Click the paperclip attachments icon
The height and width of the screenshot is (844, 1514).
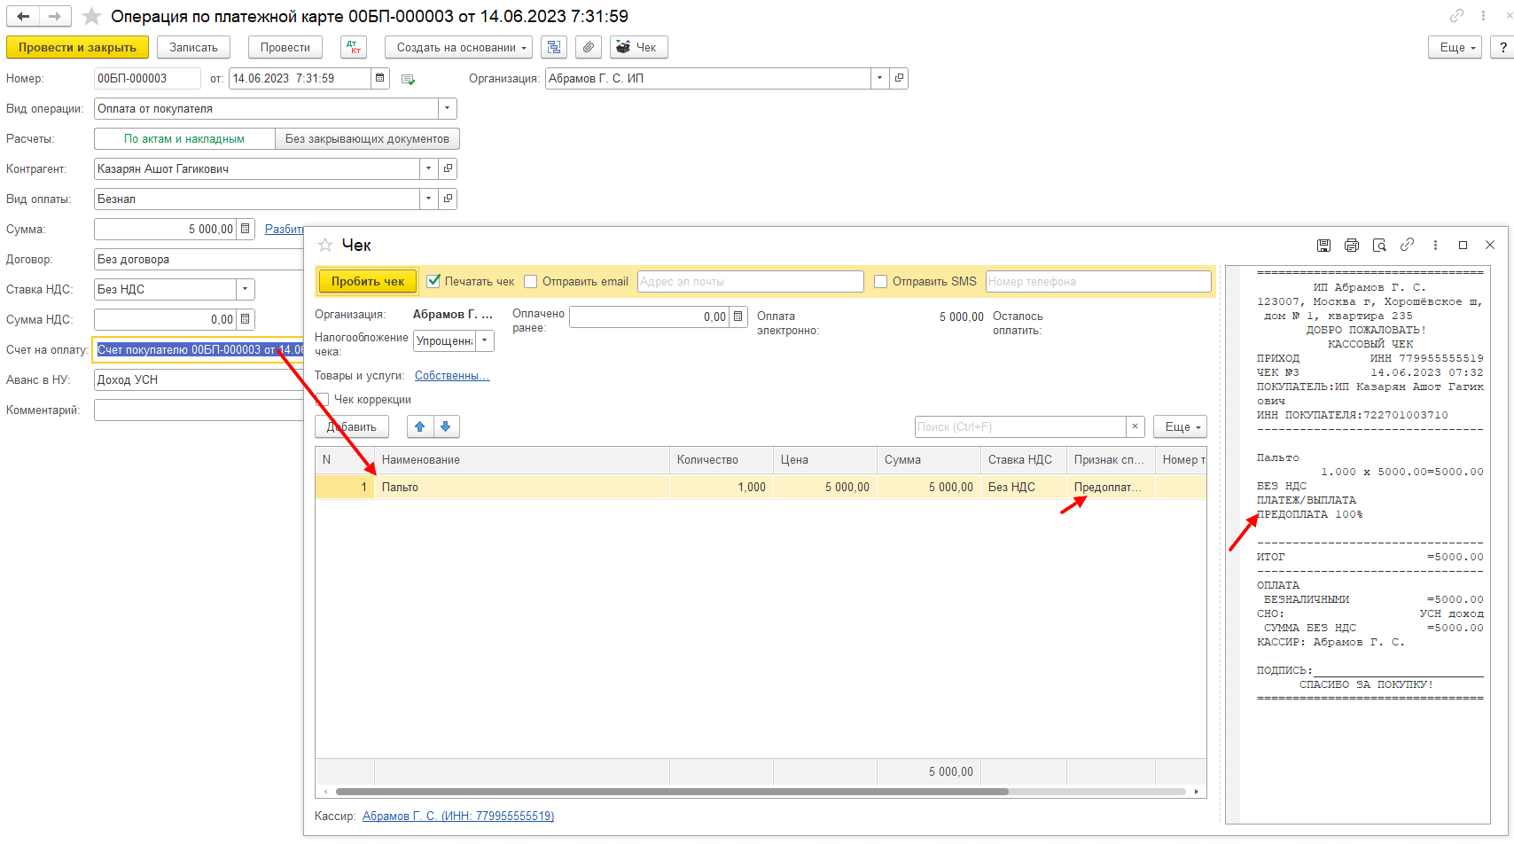point(589,48)
